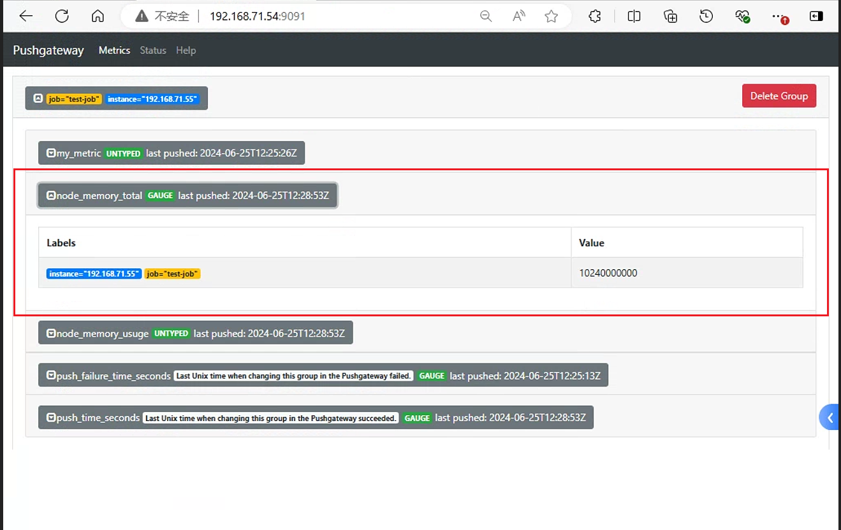Expand the node_memory_usuge metric
The height and width of the screenshot is (530, 841).
point(195,333)
